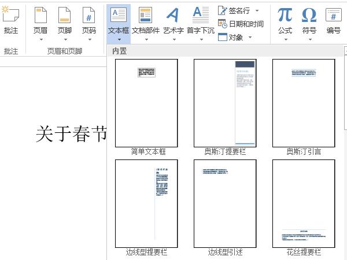
Task: Choose the 奥斯汀提要栏 text box thumbnail
Action: click(225, 103)
